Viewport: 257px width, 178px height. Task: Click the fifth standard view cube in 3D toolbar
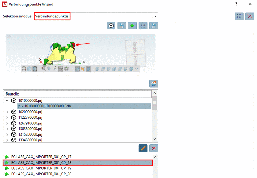[120, 69]
